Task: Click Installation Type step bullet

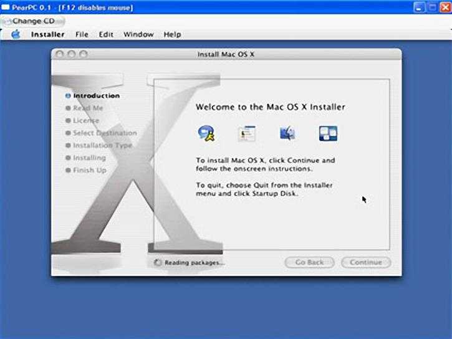Action: (x=68, y=145)
